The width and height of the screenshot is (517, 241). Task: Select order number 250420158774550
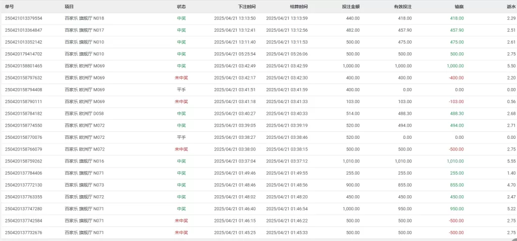[x=23, y=125]
